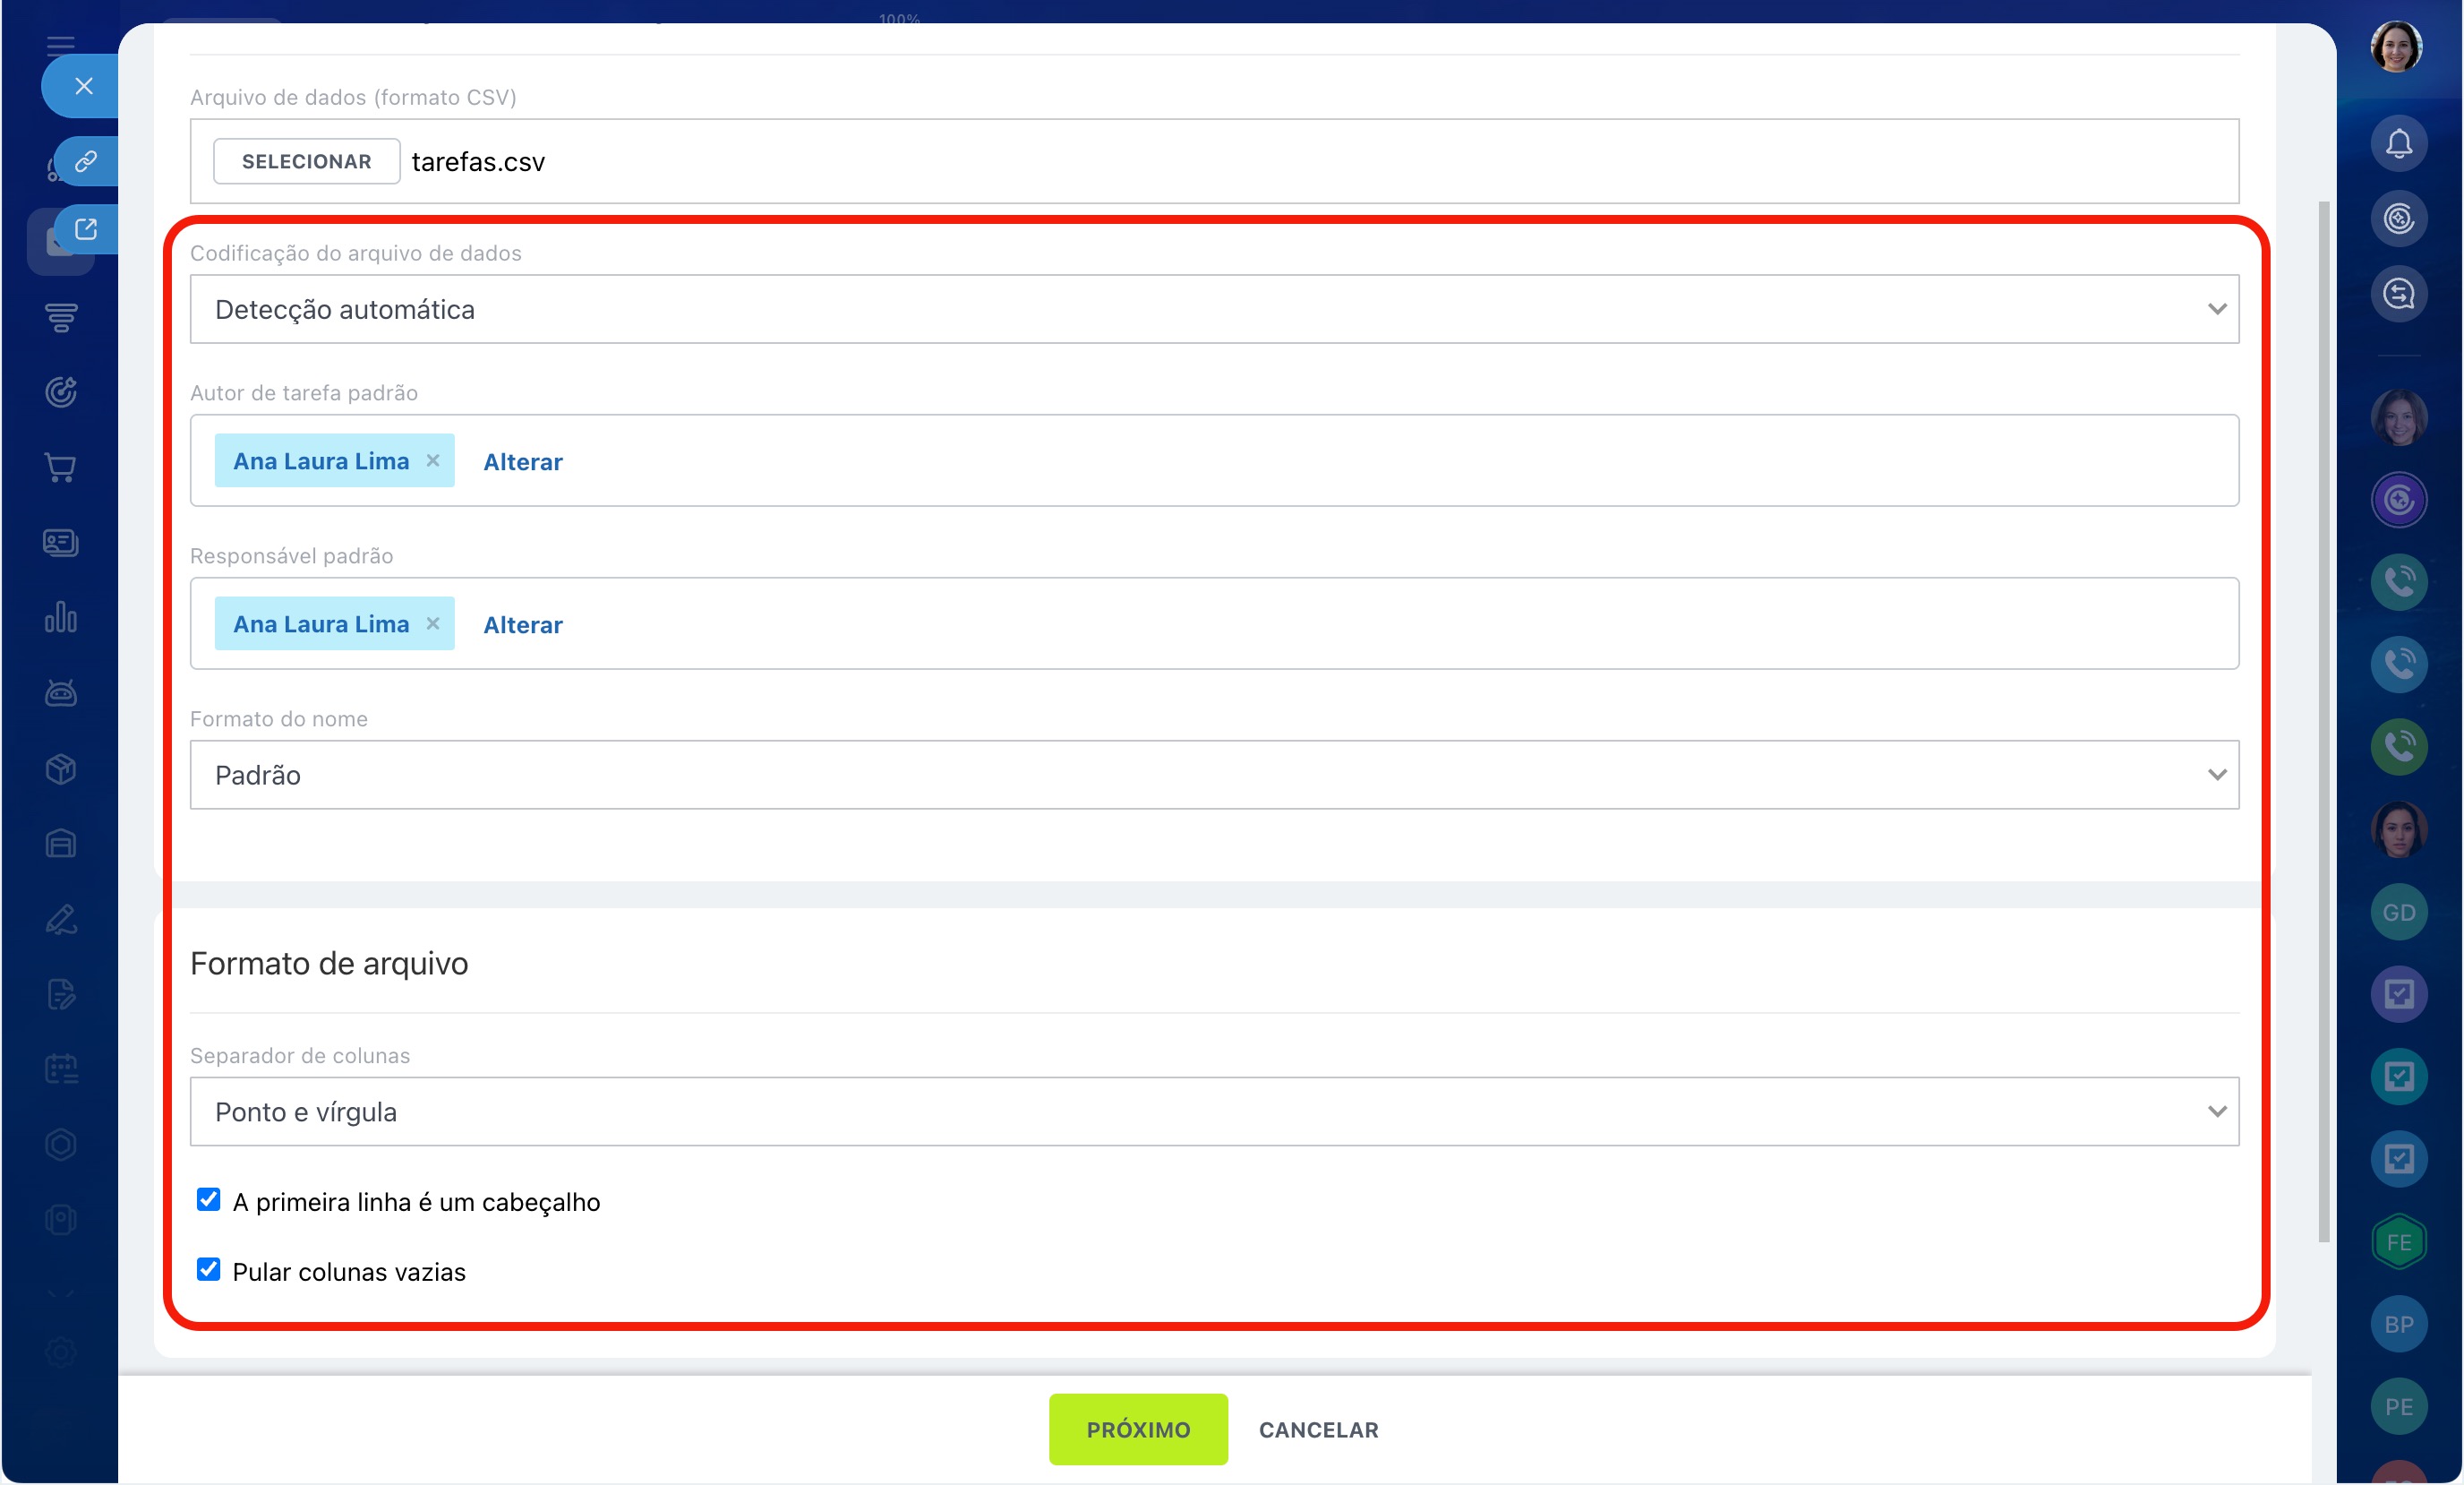Open form in new window icon

86,229
